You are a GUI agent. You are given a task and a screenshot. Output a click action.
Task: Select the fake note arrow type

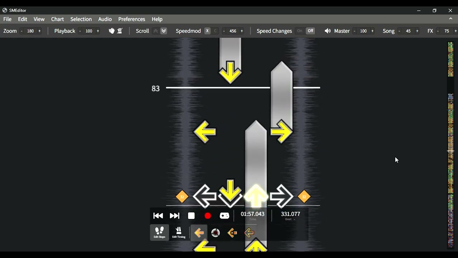coord(232,233)
